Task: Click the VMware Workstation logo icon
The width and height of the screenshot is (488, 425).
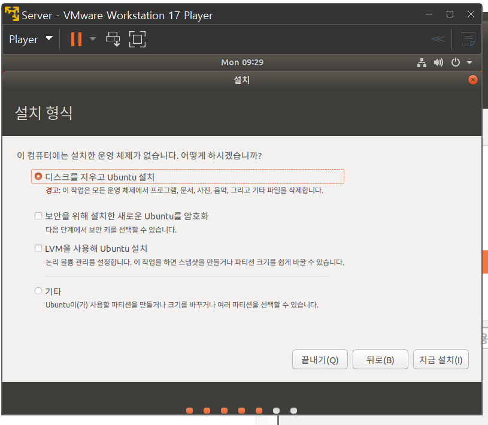Action: coord(12,14)
